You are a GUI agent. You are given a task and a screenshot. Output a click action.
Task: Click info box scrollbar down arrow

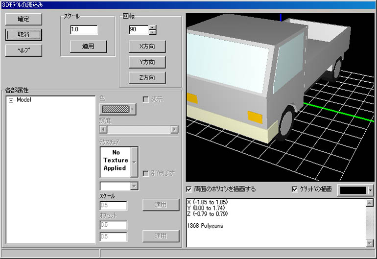pyautogui.click(x=370, y=243)
